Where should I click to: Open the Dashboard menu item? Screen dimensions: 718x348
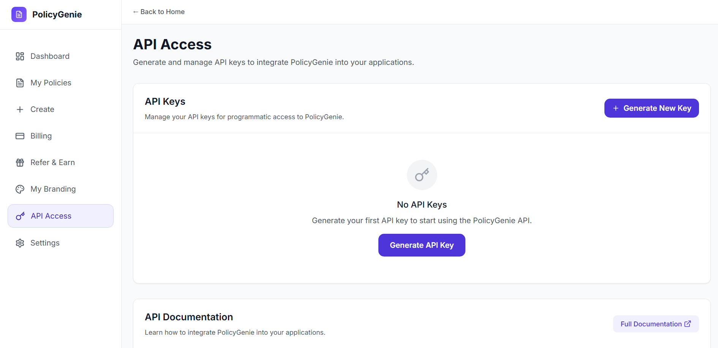[x=50, y=57]
